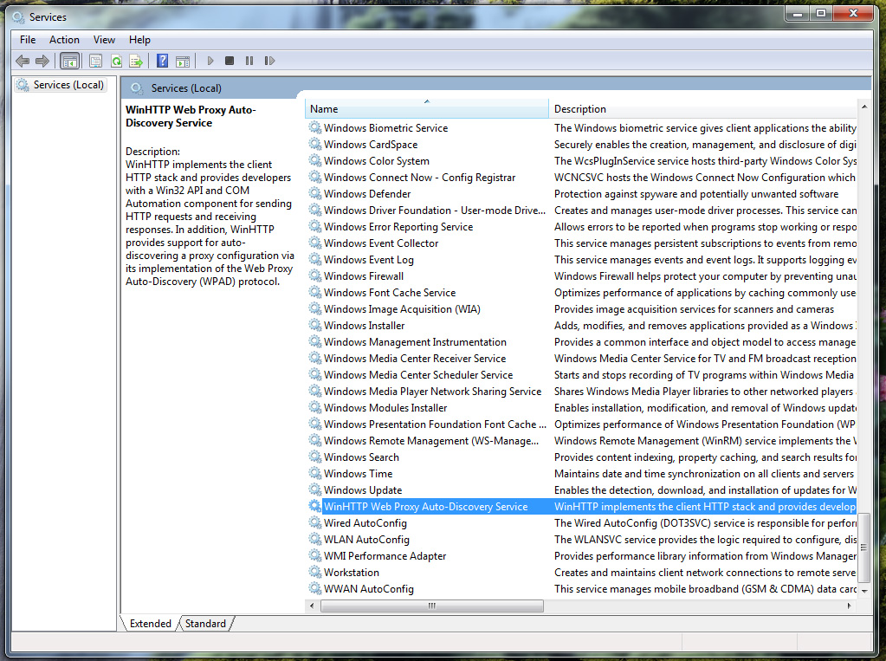Select Windows Media Center Receiver Service

tap(581, 358)
